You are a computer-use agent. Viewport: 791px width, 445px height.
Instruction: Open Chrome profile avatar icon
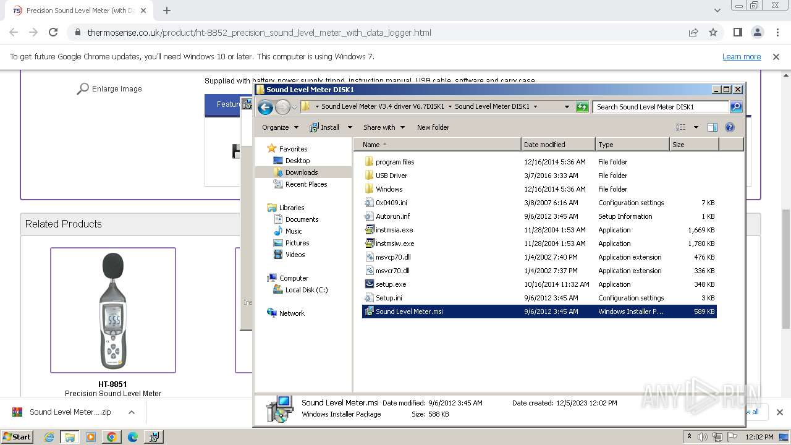pos(758,33)
